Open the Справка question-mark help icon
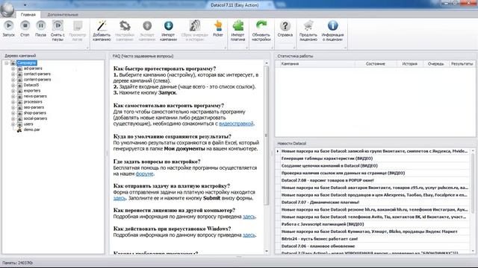The height and width of the screenshot is (268, 478). 285,25
